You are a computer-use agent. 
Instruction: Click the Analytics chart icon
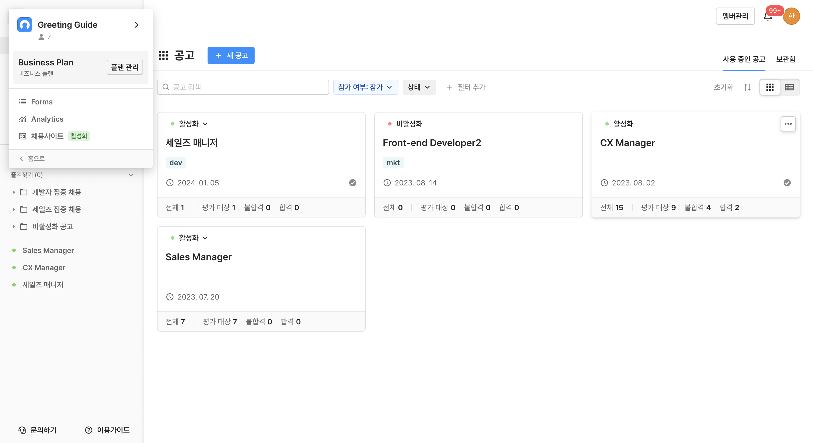coord(22,119)
